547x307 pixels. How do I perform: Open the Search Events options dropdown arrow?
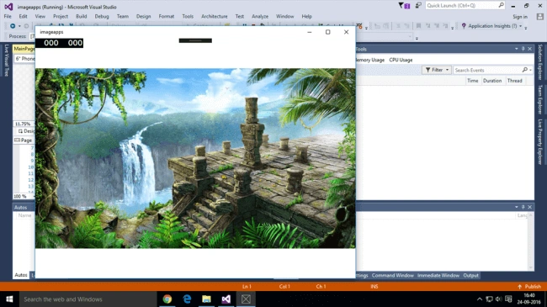click(531, 70)
